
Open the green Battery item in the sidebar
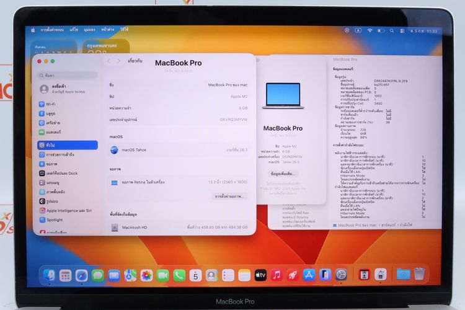tap(50, 131)
